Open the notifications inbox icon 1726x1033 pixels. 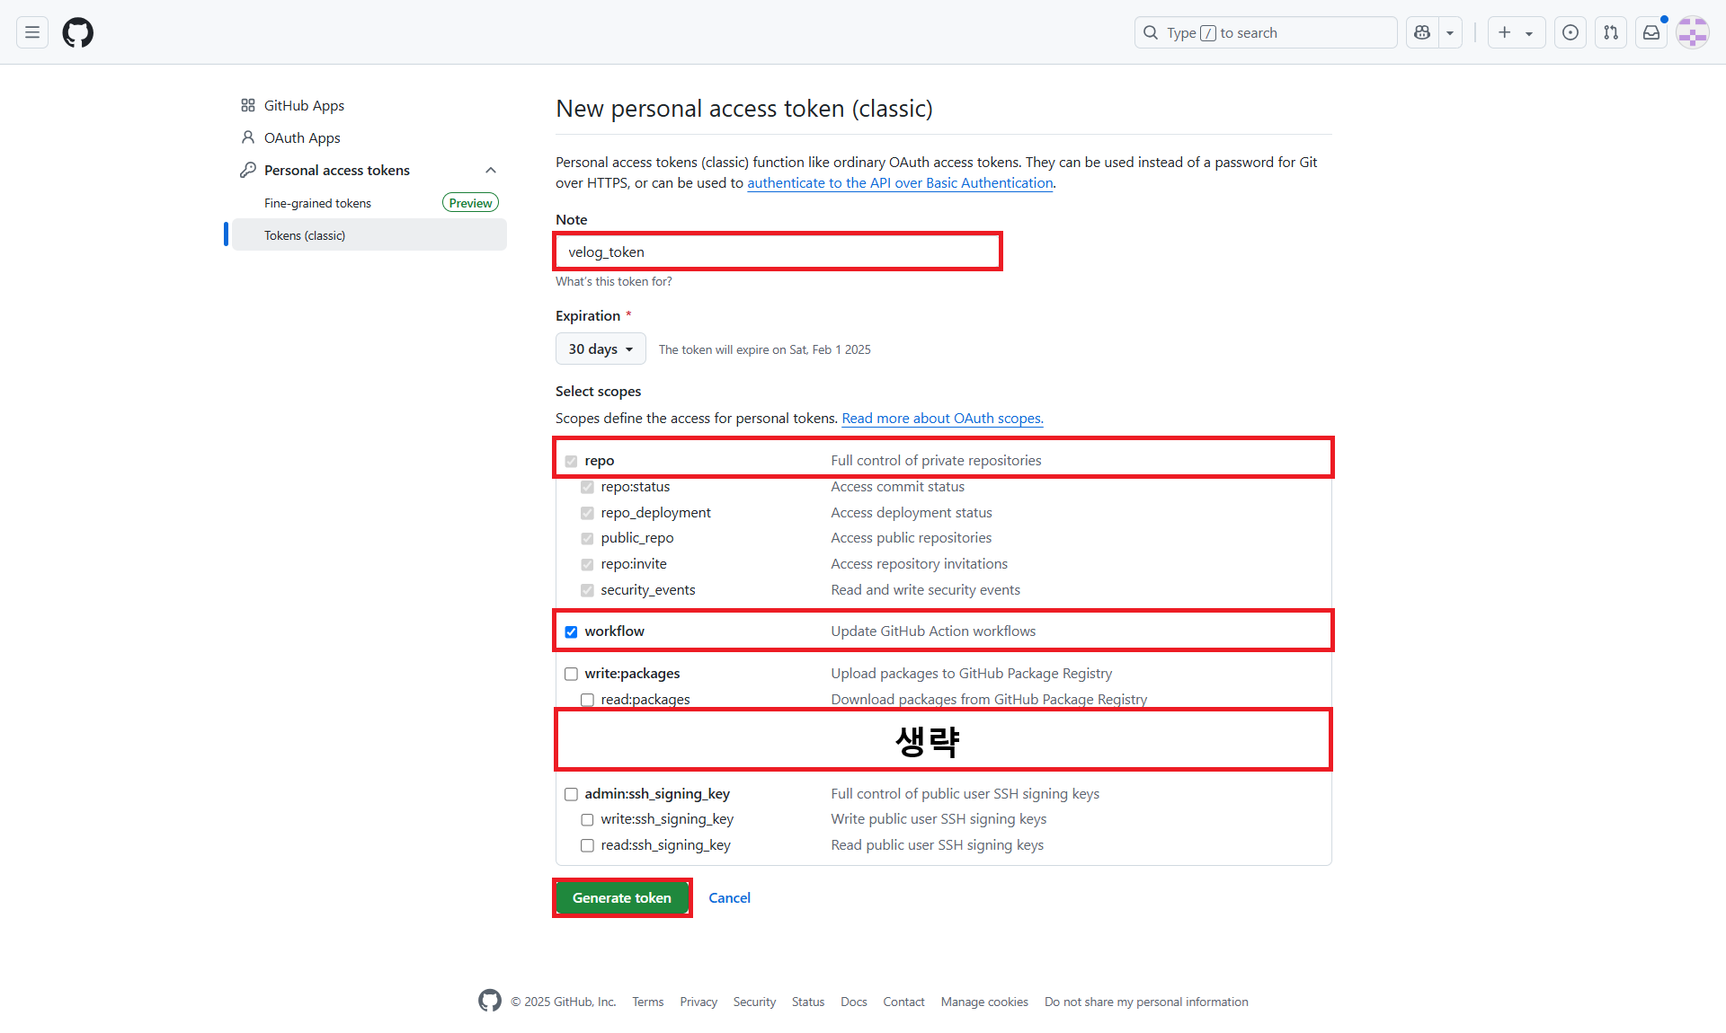pyautogui.click(x=1651, y=33)
